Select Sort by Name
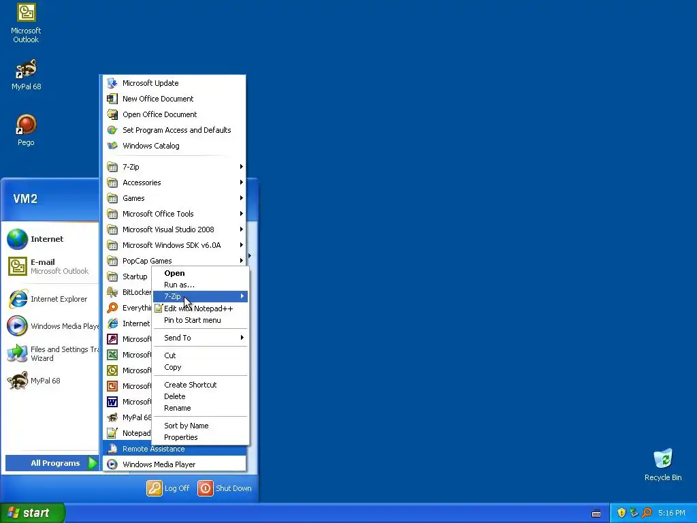Viewport: 697px width, 523px height. (201, 426)
